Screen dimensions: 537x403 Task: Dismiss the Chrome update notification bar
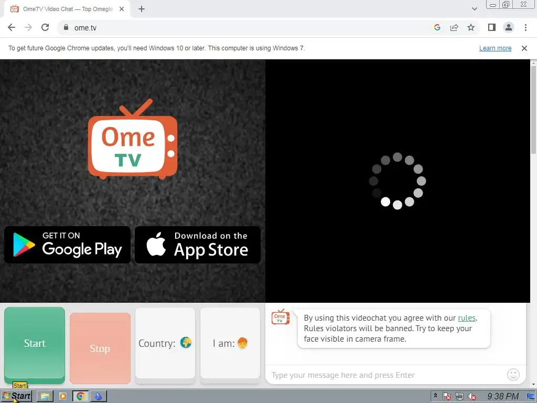click(524, 48)
